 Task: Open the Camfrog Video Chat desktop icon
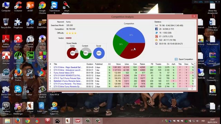[x=54, y=108]
